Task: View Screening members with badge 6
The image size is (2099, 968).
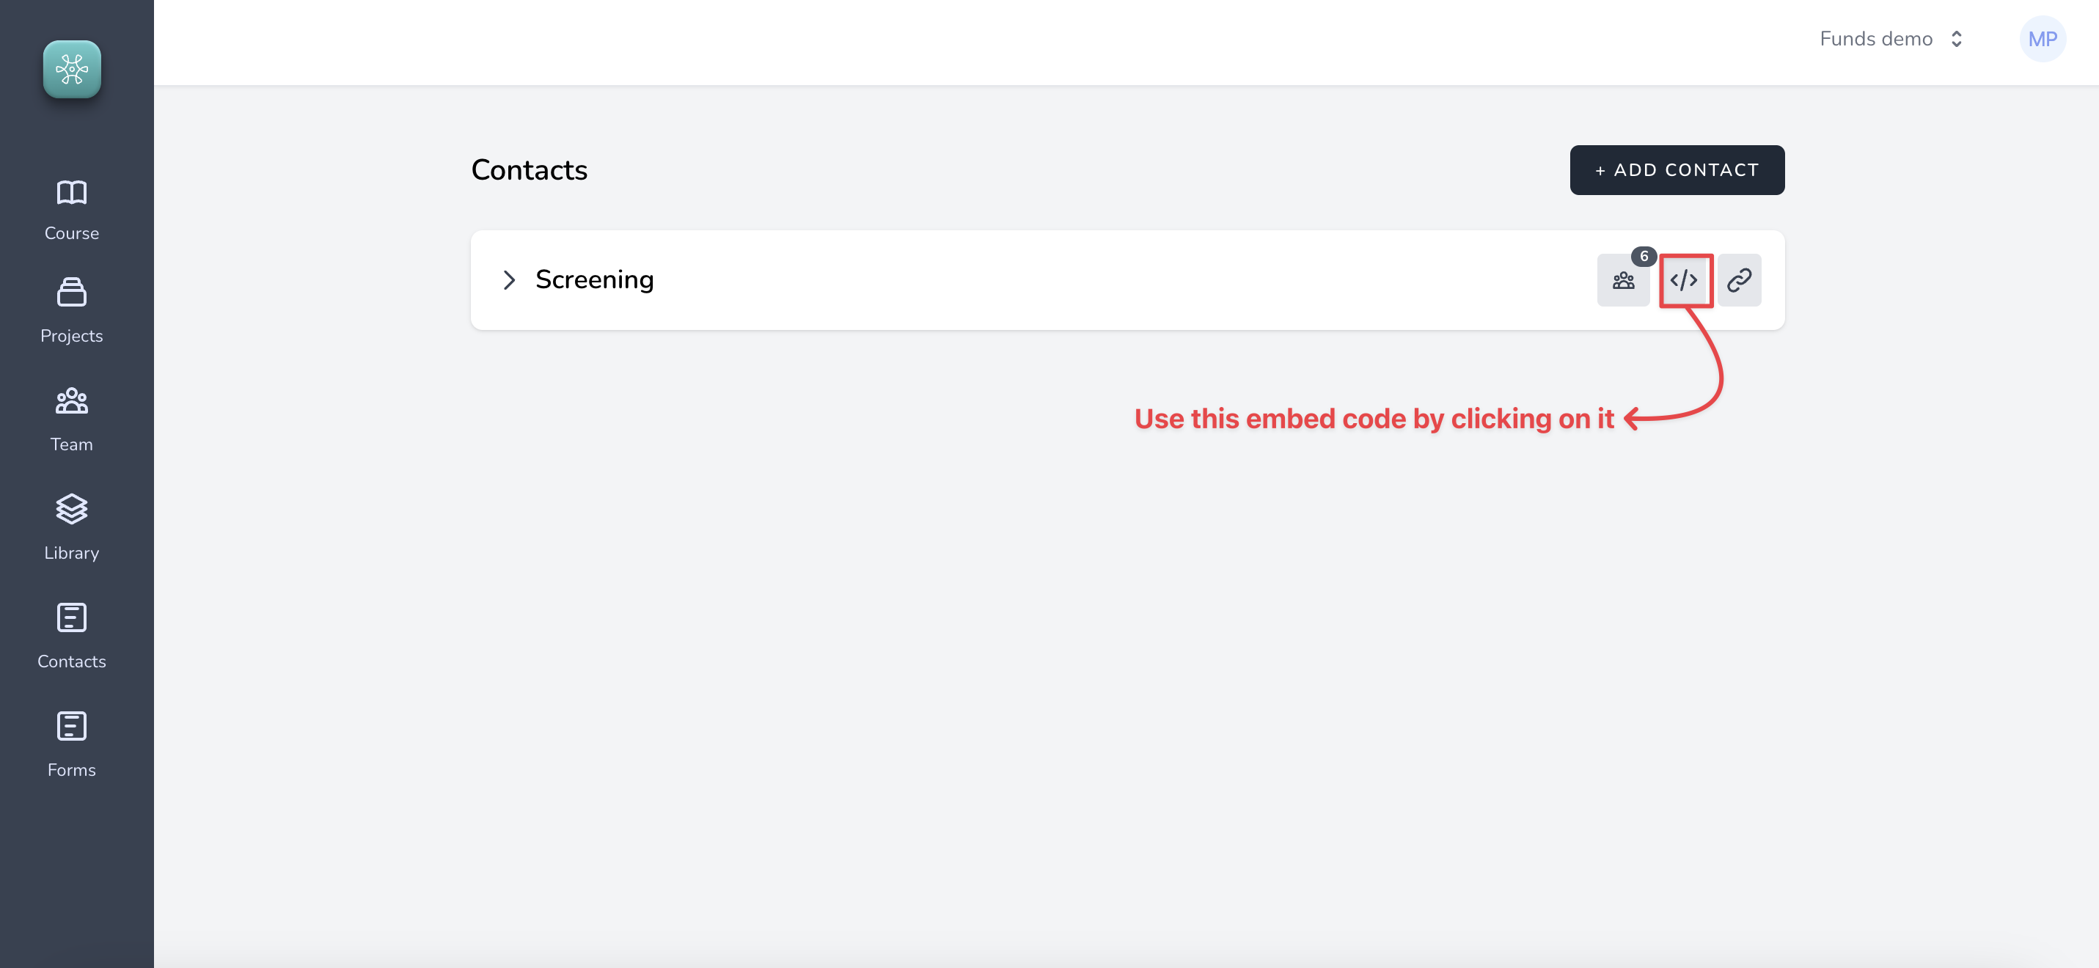Action: [1623, 280]
